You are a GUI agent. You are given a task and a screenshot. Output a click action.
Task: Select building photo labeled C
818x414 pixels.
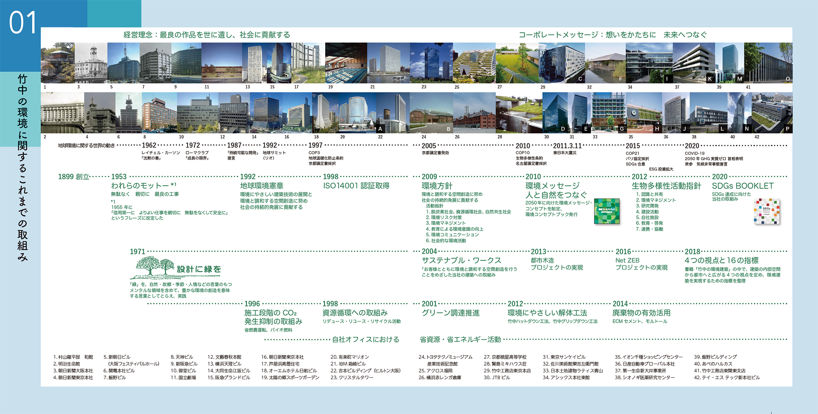[562, 63]
